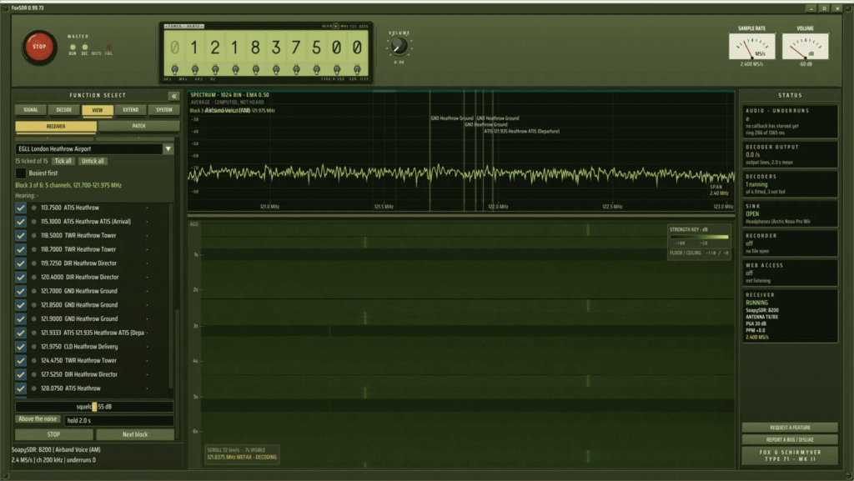Switch to the PATCH sub-tab

[x=139, y=126]
